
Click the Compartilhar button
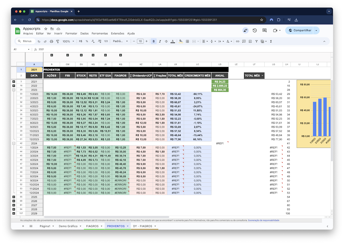tap(300, 30)
